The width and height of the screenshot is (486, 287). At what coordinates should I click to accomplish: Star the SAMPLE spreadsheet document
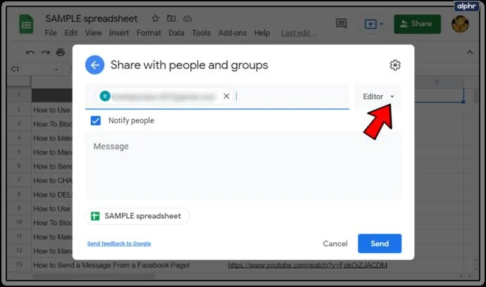point(155,18)
